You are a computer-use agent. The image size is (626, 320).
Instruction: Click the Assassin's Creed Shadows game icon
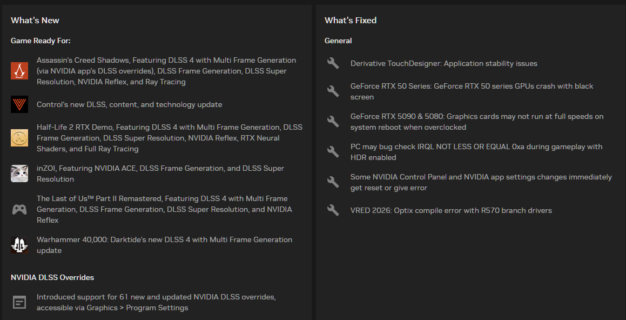[19, 71]
